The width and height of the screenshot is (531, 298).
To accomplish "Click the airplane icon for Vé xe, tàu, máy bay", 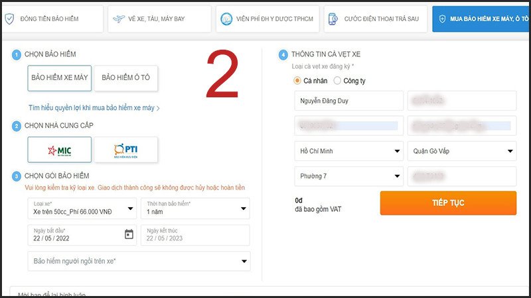I will (x=120, y=19).
